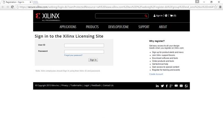Viewport: 223px width, 118px height.
Task: Click Forgot your password link
Action: coord(73,55)
